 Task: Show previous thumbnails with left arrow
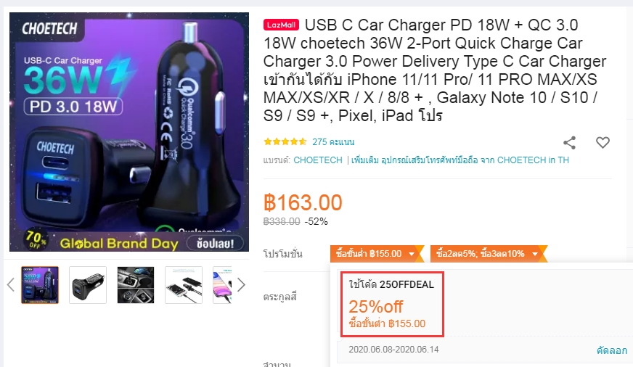[11, 285]
